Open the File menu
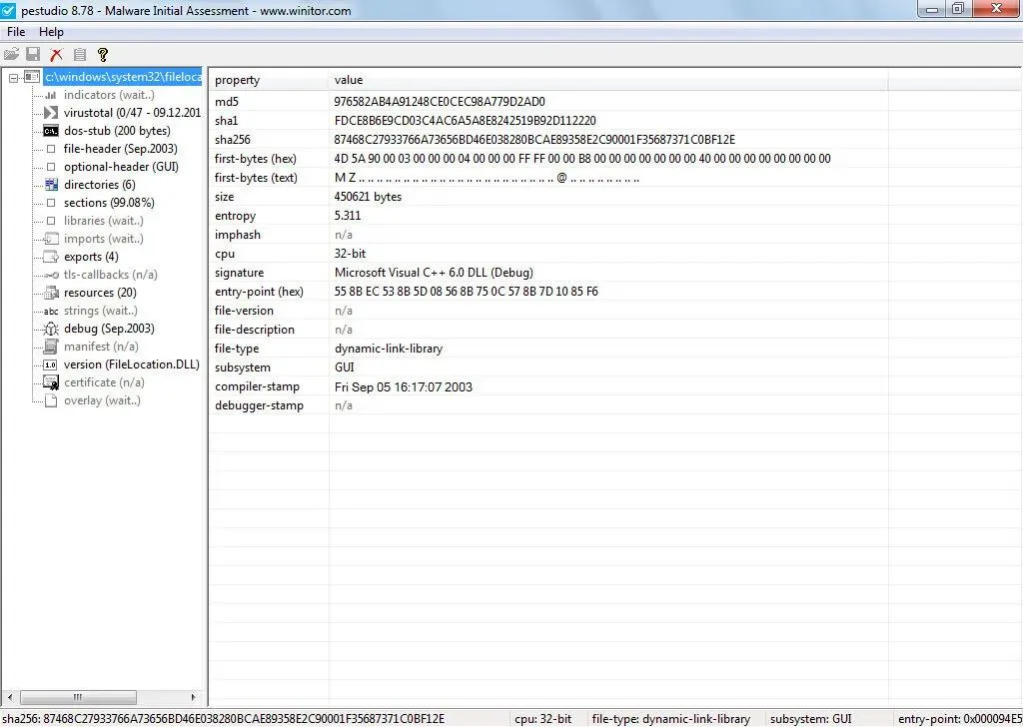 (16, 32)
